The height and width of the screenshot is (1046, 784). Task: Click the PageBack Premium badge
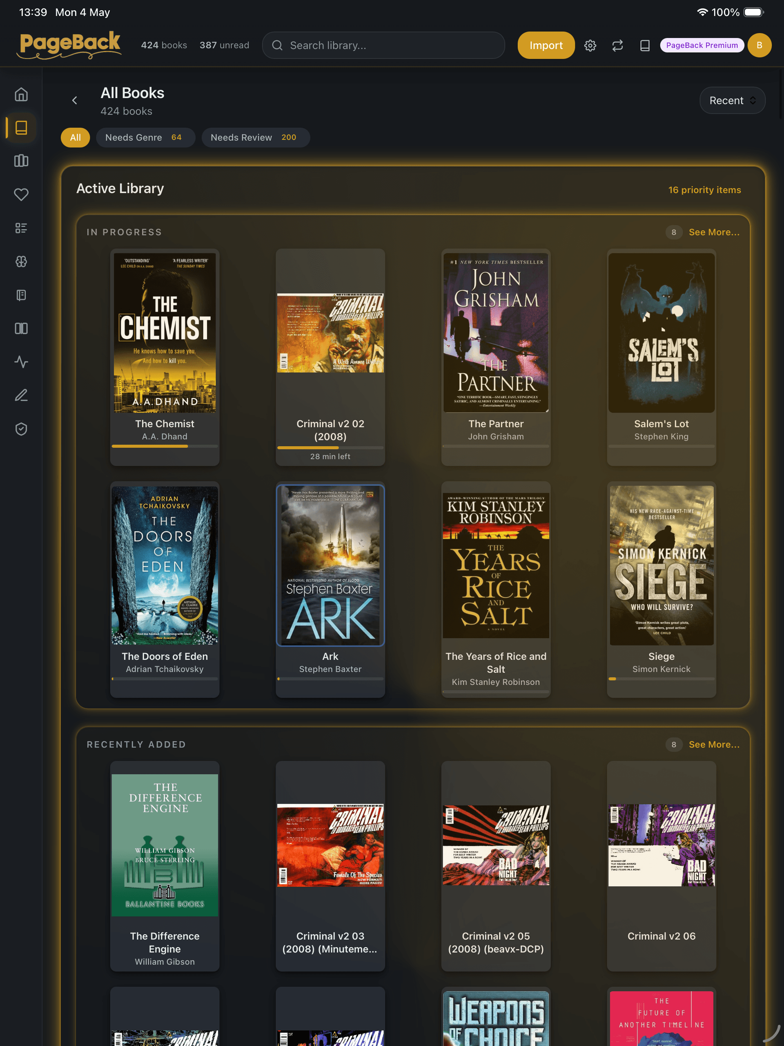[702, 45]
